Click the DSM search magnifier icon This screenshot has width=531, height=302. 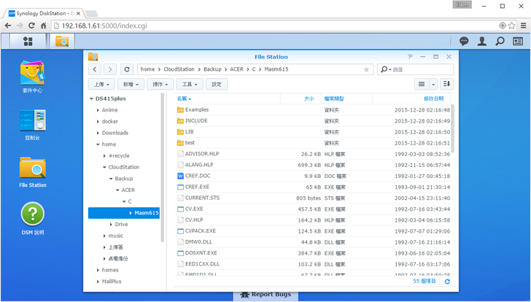click(500, 41)
